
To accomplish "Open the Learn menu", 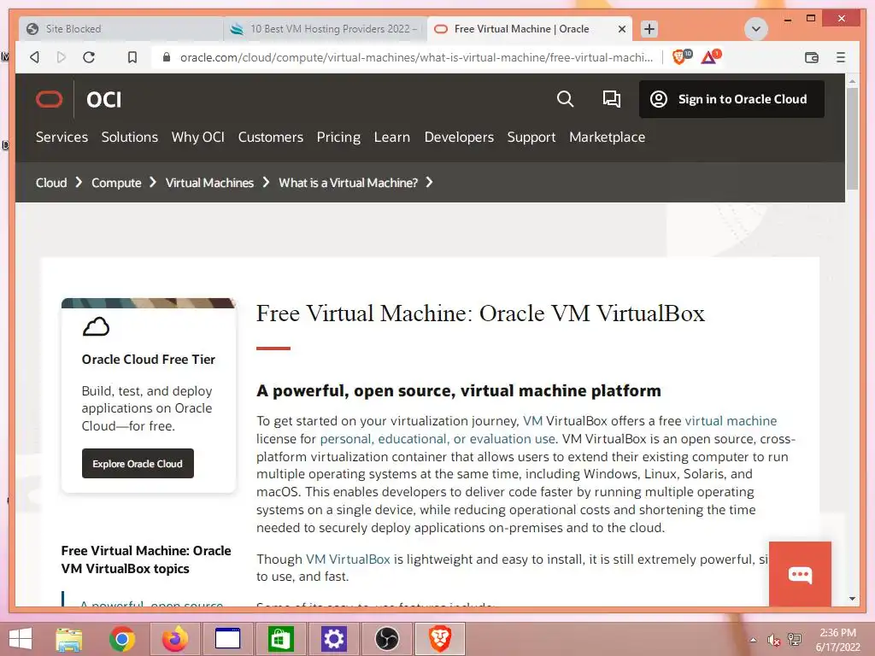I will click(392, 138).
